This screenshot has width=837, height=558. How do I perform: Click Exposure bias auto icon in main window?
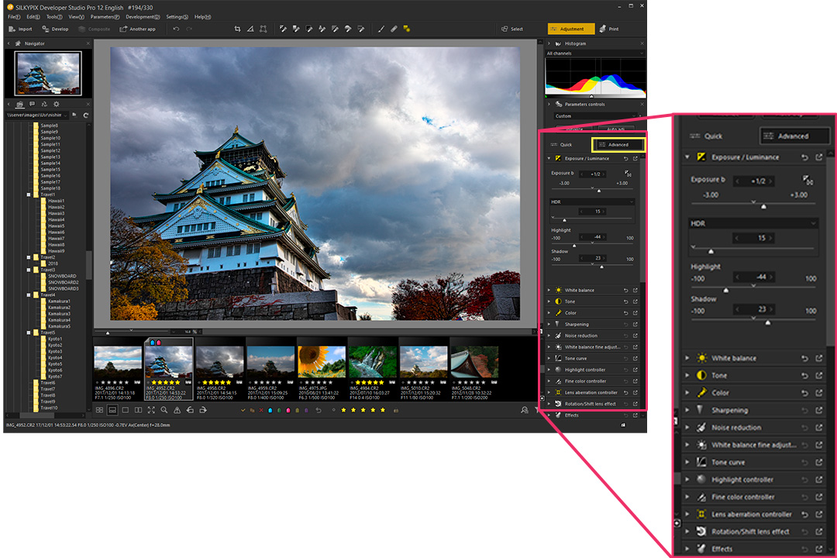click(x=629, y=174)
